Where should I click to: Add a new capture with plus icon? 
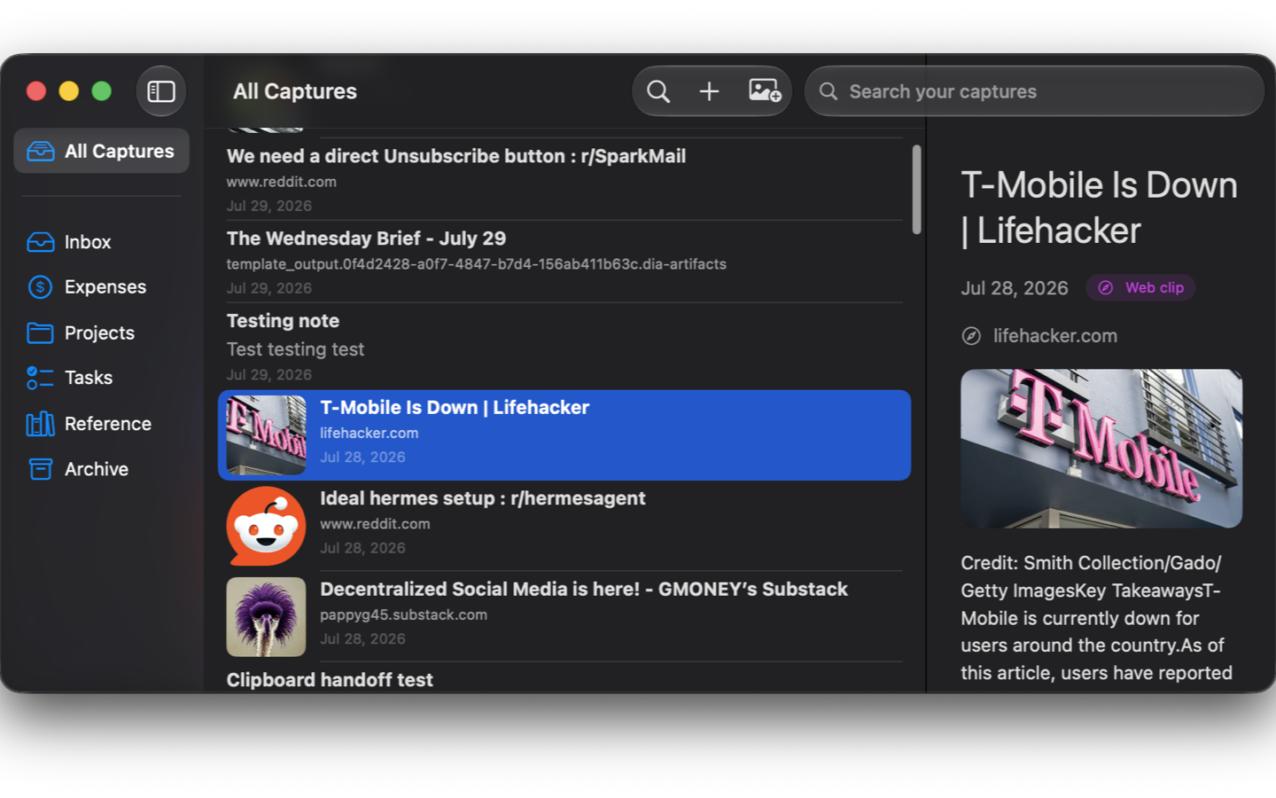point(709,91)
